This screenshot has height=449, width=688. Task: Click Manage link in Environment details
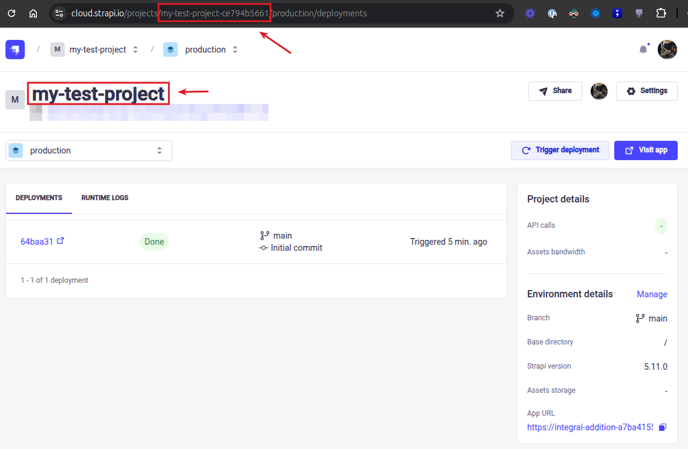coord(652,294)
